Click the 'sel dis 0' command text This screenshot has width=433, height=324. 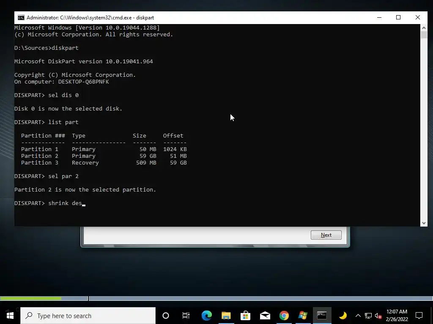(63, 95)
